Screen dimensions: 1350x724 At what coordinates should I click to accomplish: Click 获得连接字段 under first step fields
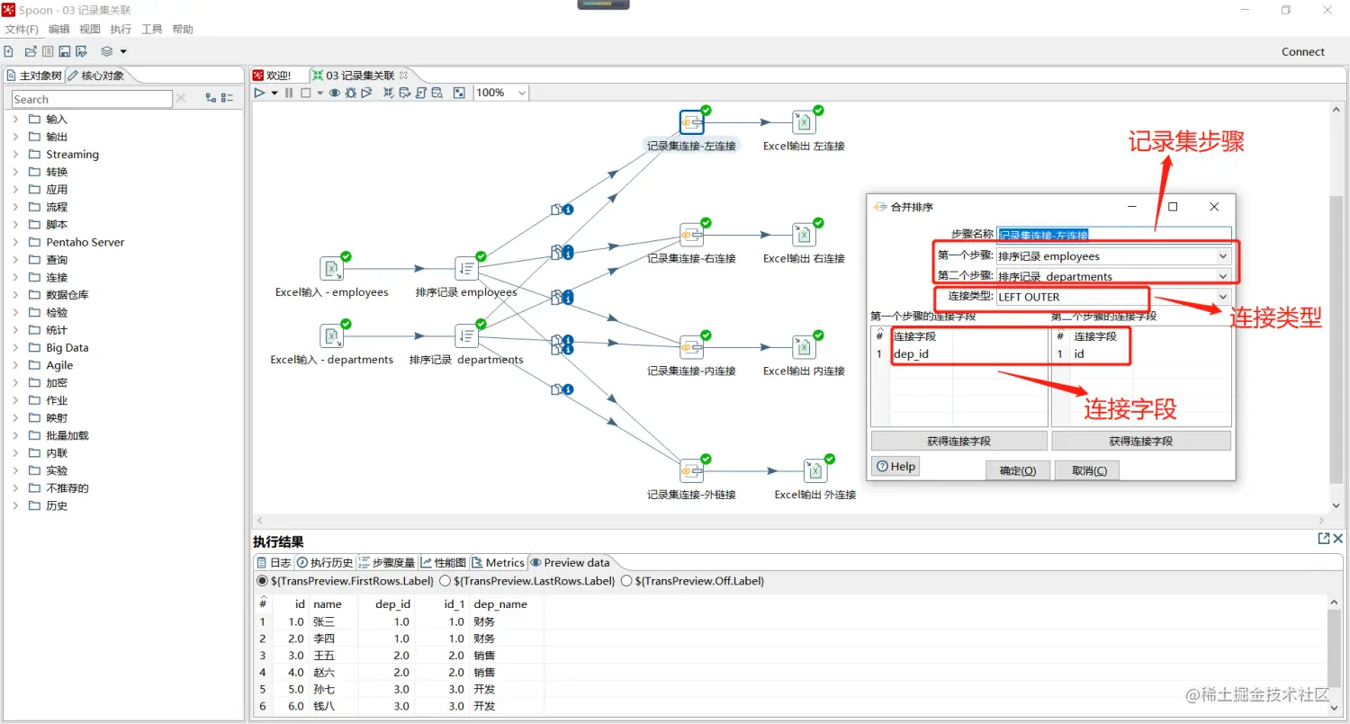[x=959, y=442]
